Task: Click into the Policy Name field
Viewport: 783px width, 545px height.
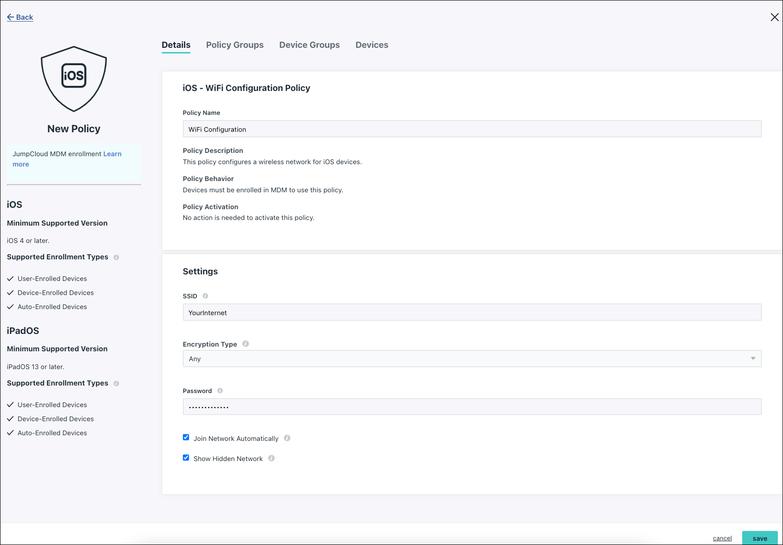Action: point(471,129)
